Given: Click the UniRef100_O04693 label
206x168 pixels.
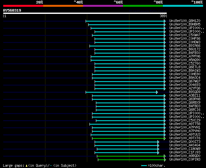Looking at the screenshot, I should pyautogui.click(x=185, y=85).
